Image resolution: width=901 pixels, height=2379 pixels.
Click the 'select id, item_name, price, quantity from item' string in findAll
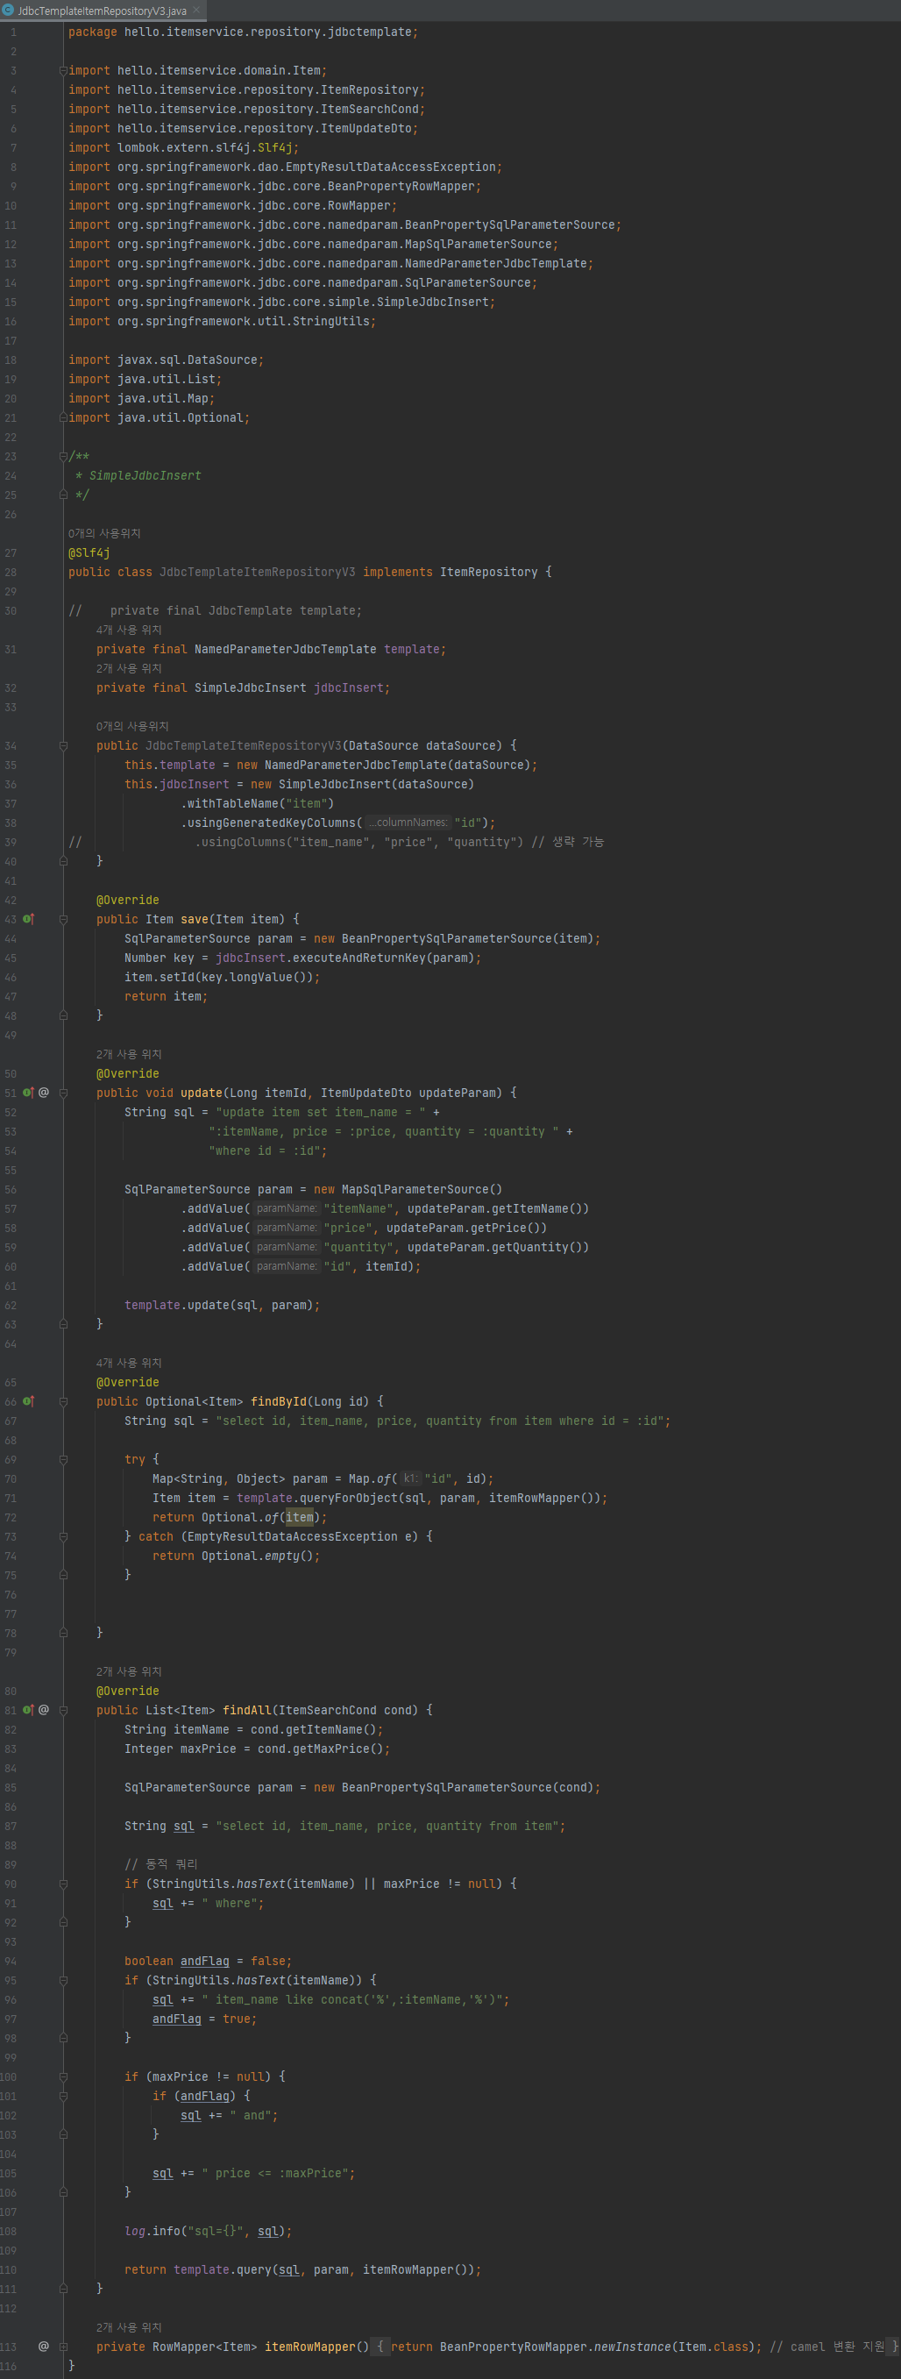point(387,1826)
